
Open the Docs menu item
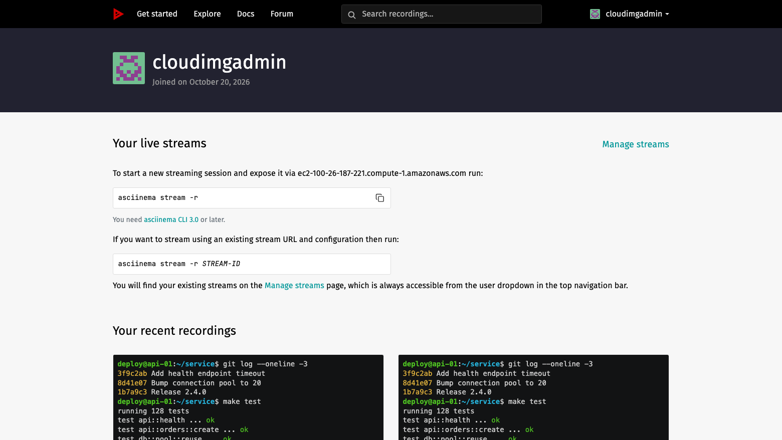point(246,14)
